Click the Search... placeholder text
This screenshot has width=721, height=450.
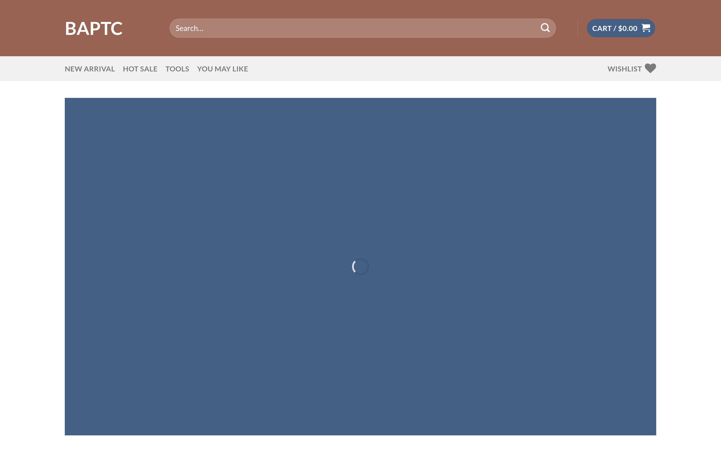click(x=189, y=28)
